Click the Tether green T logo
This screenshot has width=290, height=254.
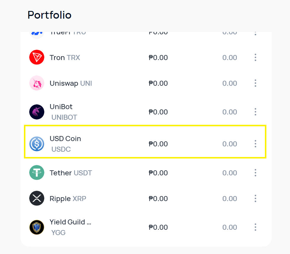coord(37,173)
